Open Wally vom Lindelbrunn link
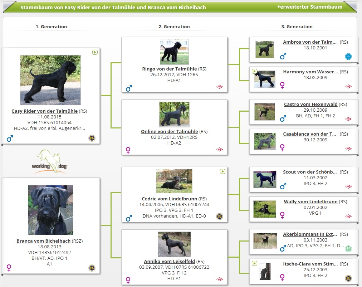This screenshot has height=287, width=362. (x=310, y=201)
